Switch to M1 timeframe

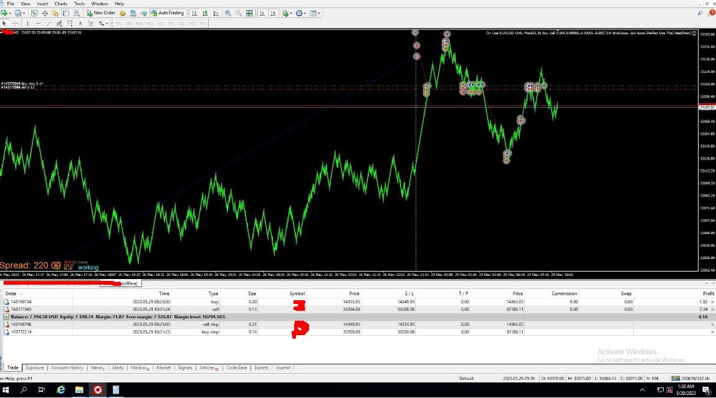tap(118, 23)
